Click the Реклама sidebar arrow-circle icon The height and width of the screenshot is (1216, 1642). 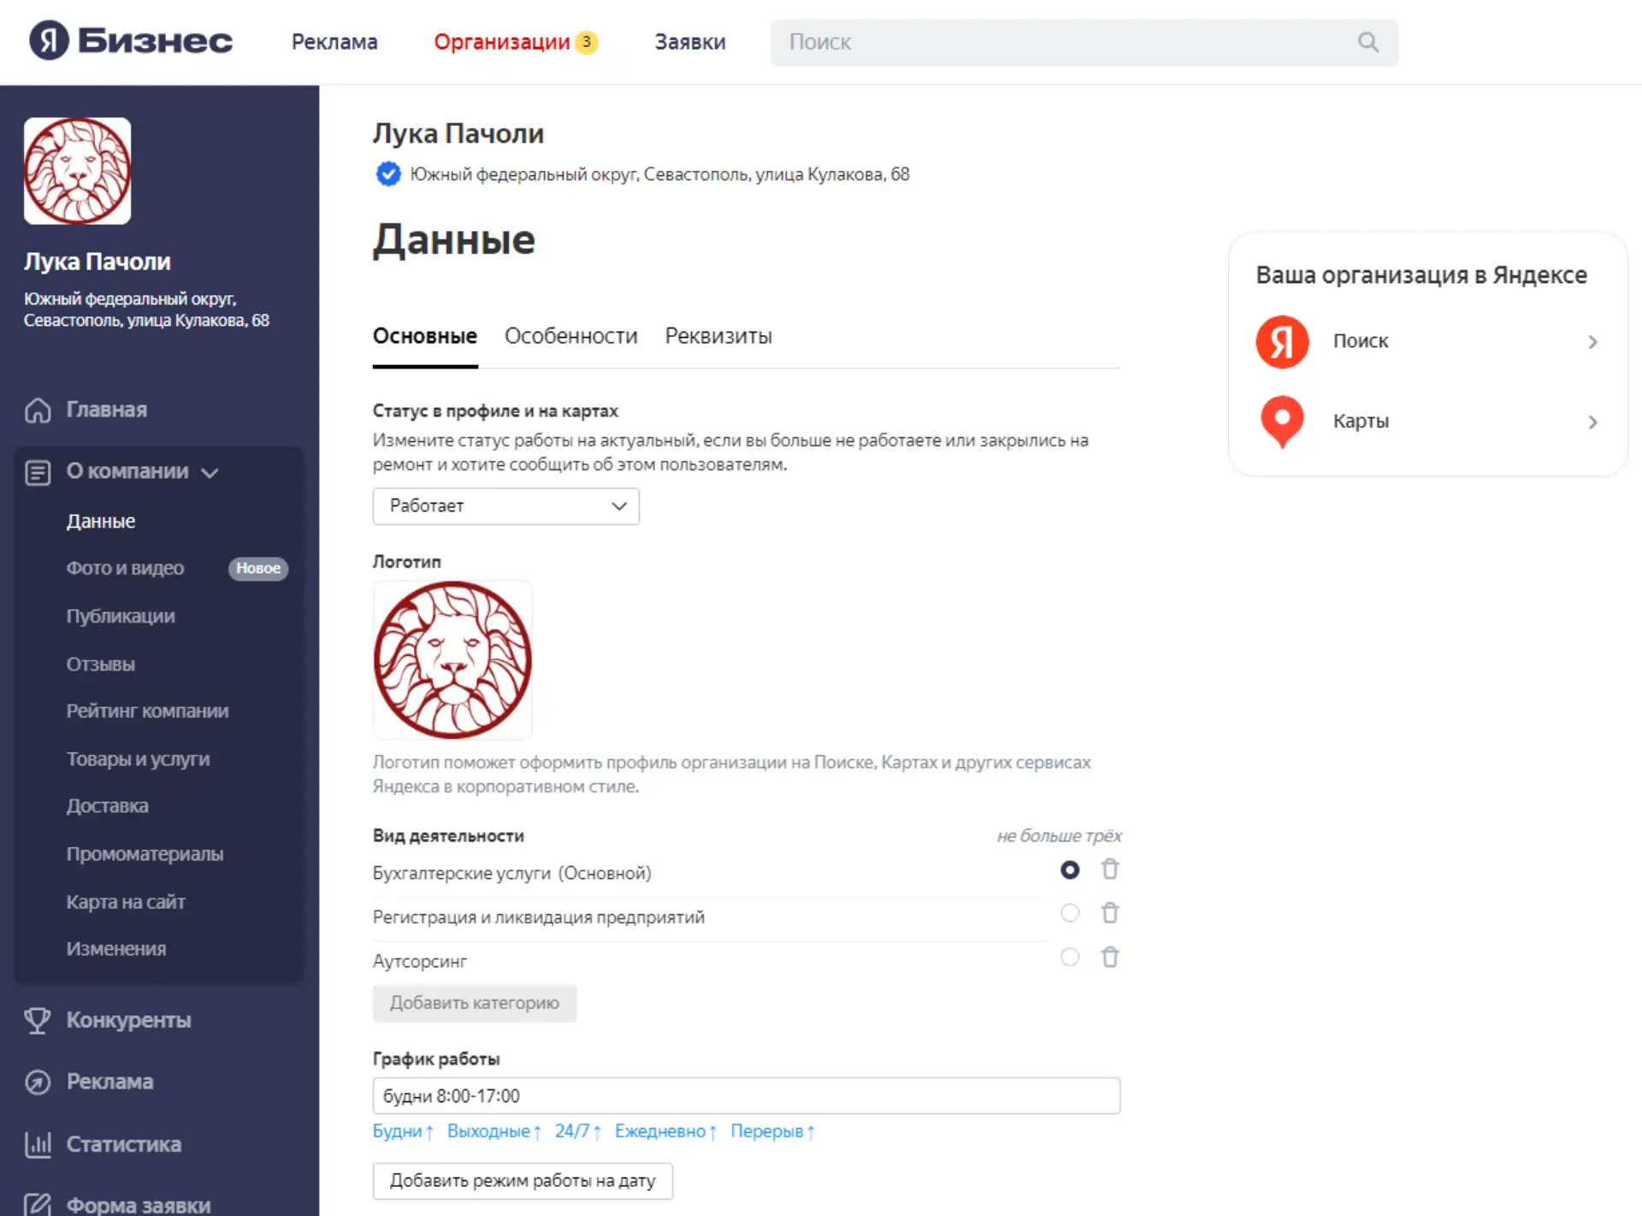[38, 1082]
